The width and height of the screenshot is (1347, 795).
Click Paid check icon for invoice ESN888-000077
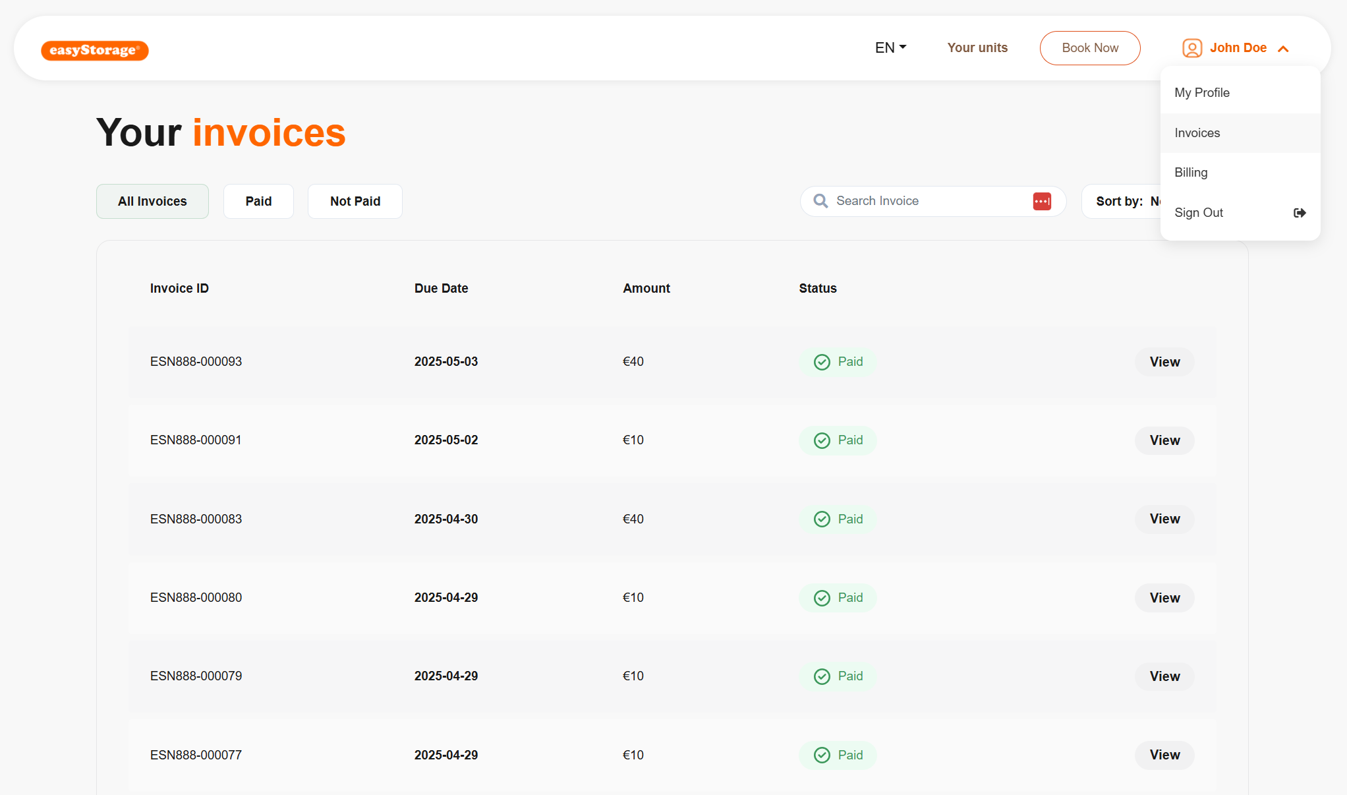click(x=822, y=755)
